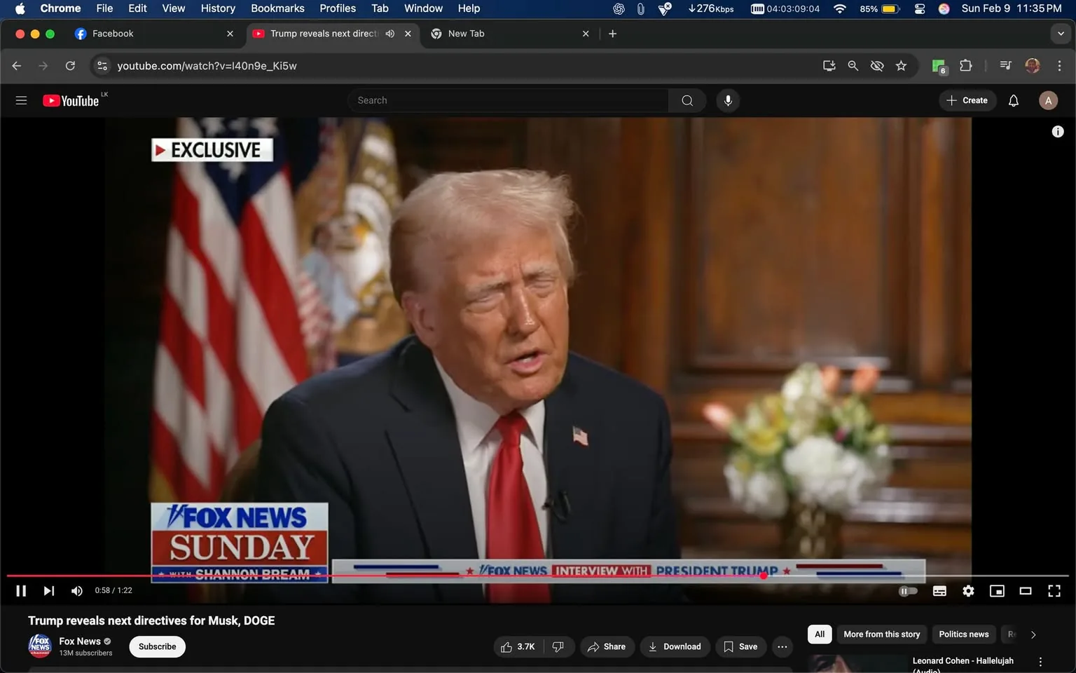Image resolution: width=1076 pixels, height=673 pixels.
Task: Mute the video with the volume icon
Action: pyautogui.click(x=76, y=591)
